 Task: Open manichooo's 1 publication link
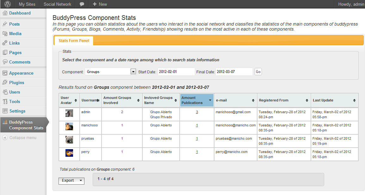[197, 125]
